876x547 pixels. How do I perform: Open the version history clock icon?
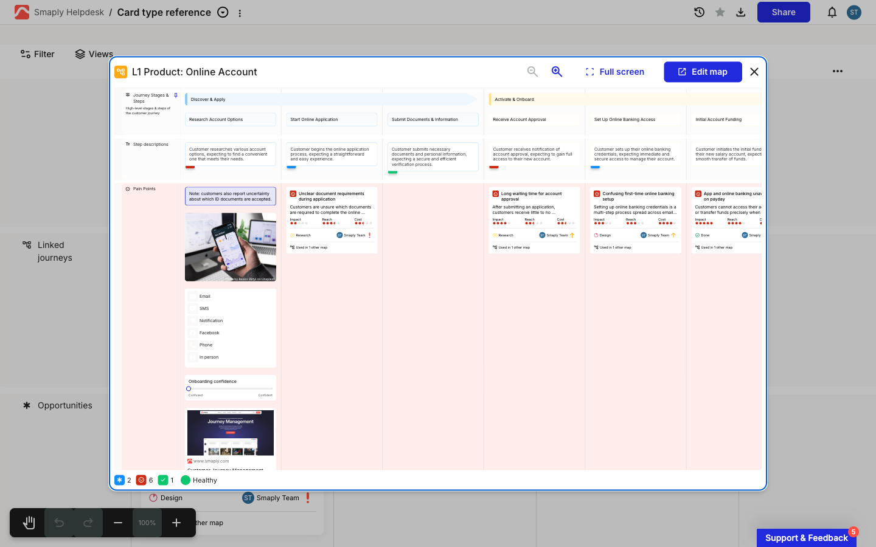point(700,12)
